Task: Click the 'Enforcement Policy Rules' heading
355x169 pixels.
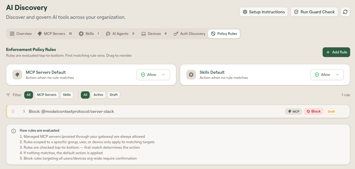Action: (31, 49)
